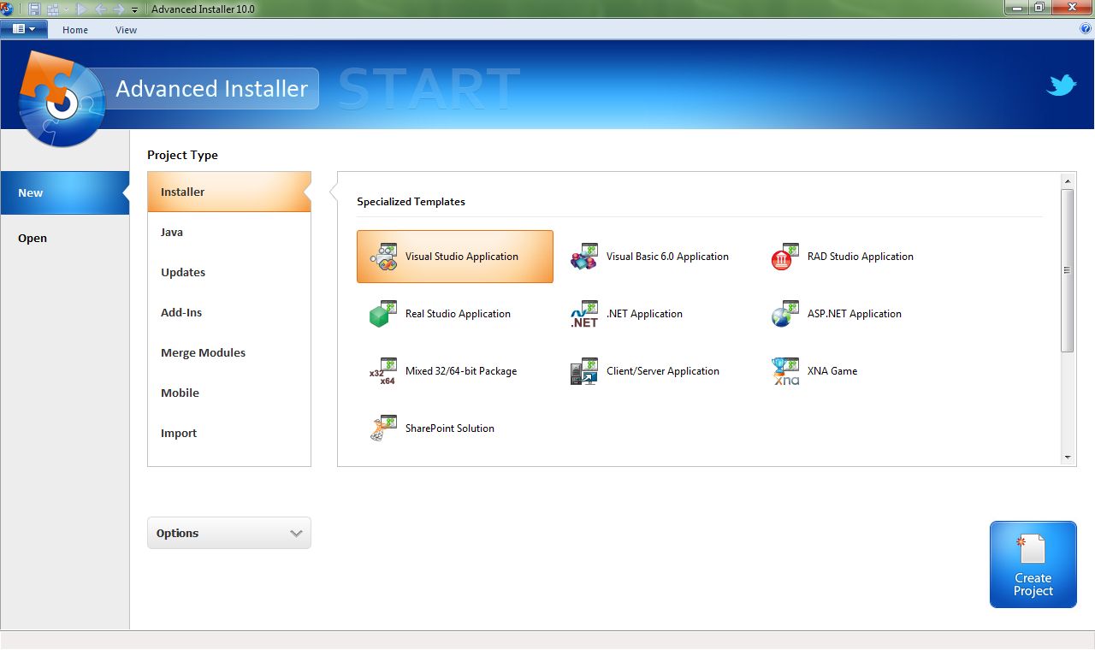1095x650 pixels.
Task: Click the ASP.NET Application globe icon
Action: tap(785, 314)
